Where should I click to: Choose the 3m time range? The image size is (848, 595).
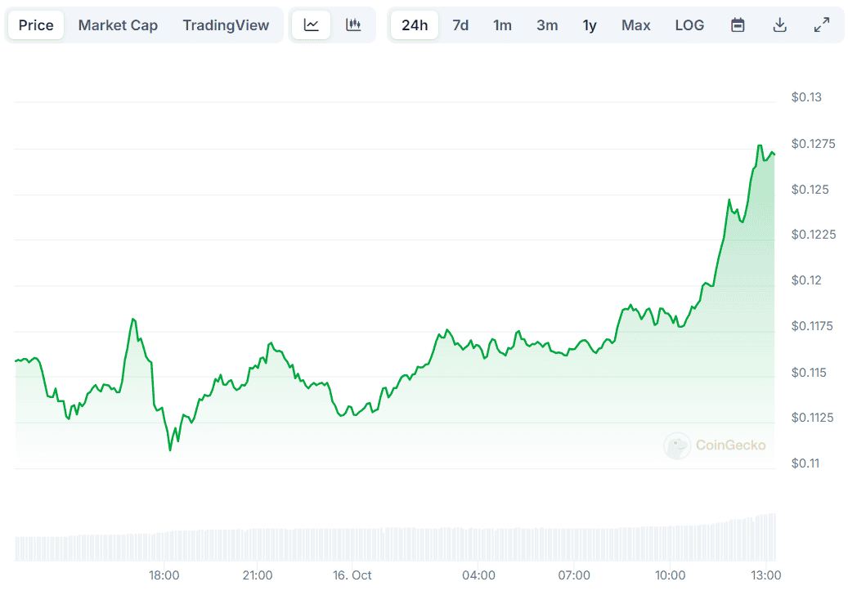tap(547, 25)
